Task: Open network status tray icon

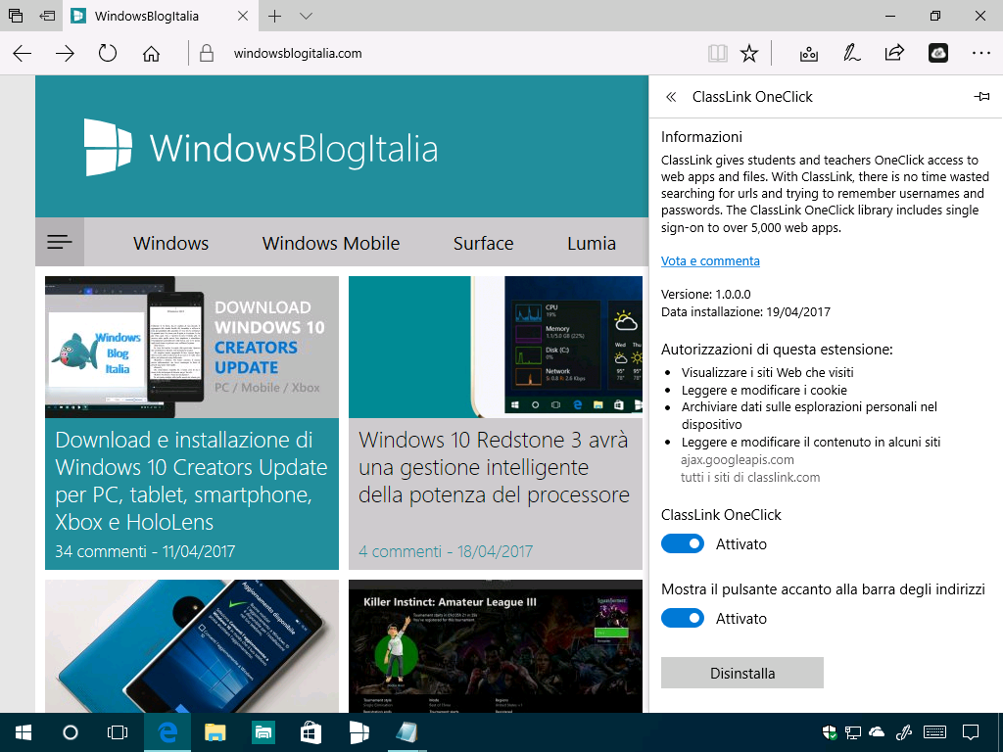Action: coord(853,732)
